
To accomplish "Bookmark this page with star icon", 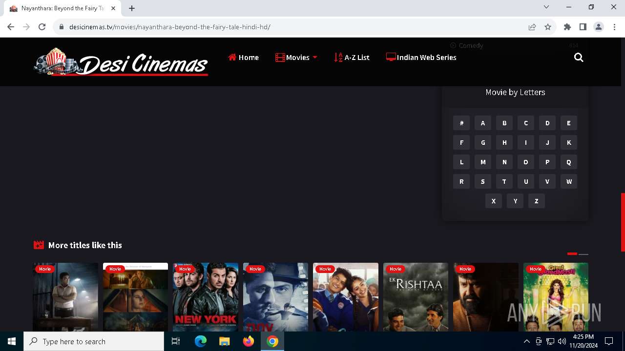I will point(548,27).
